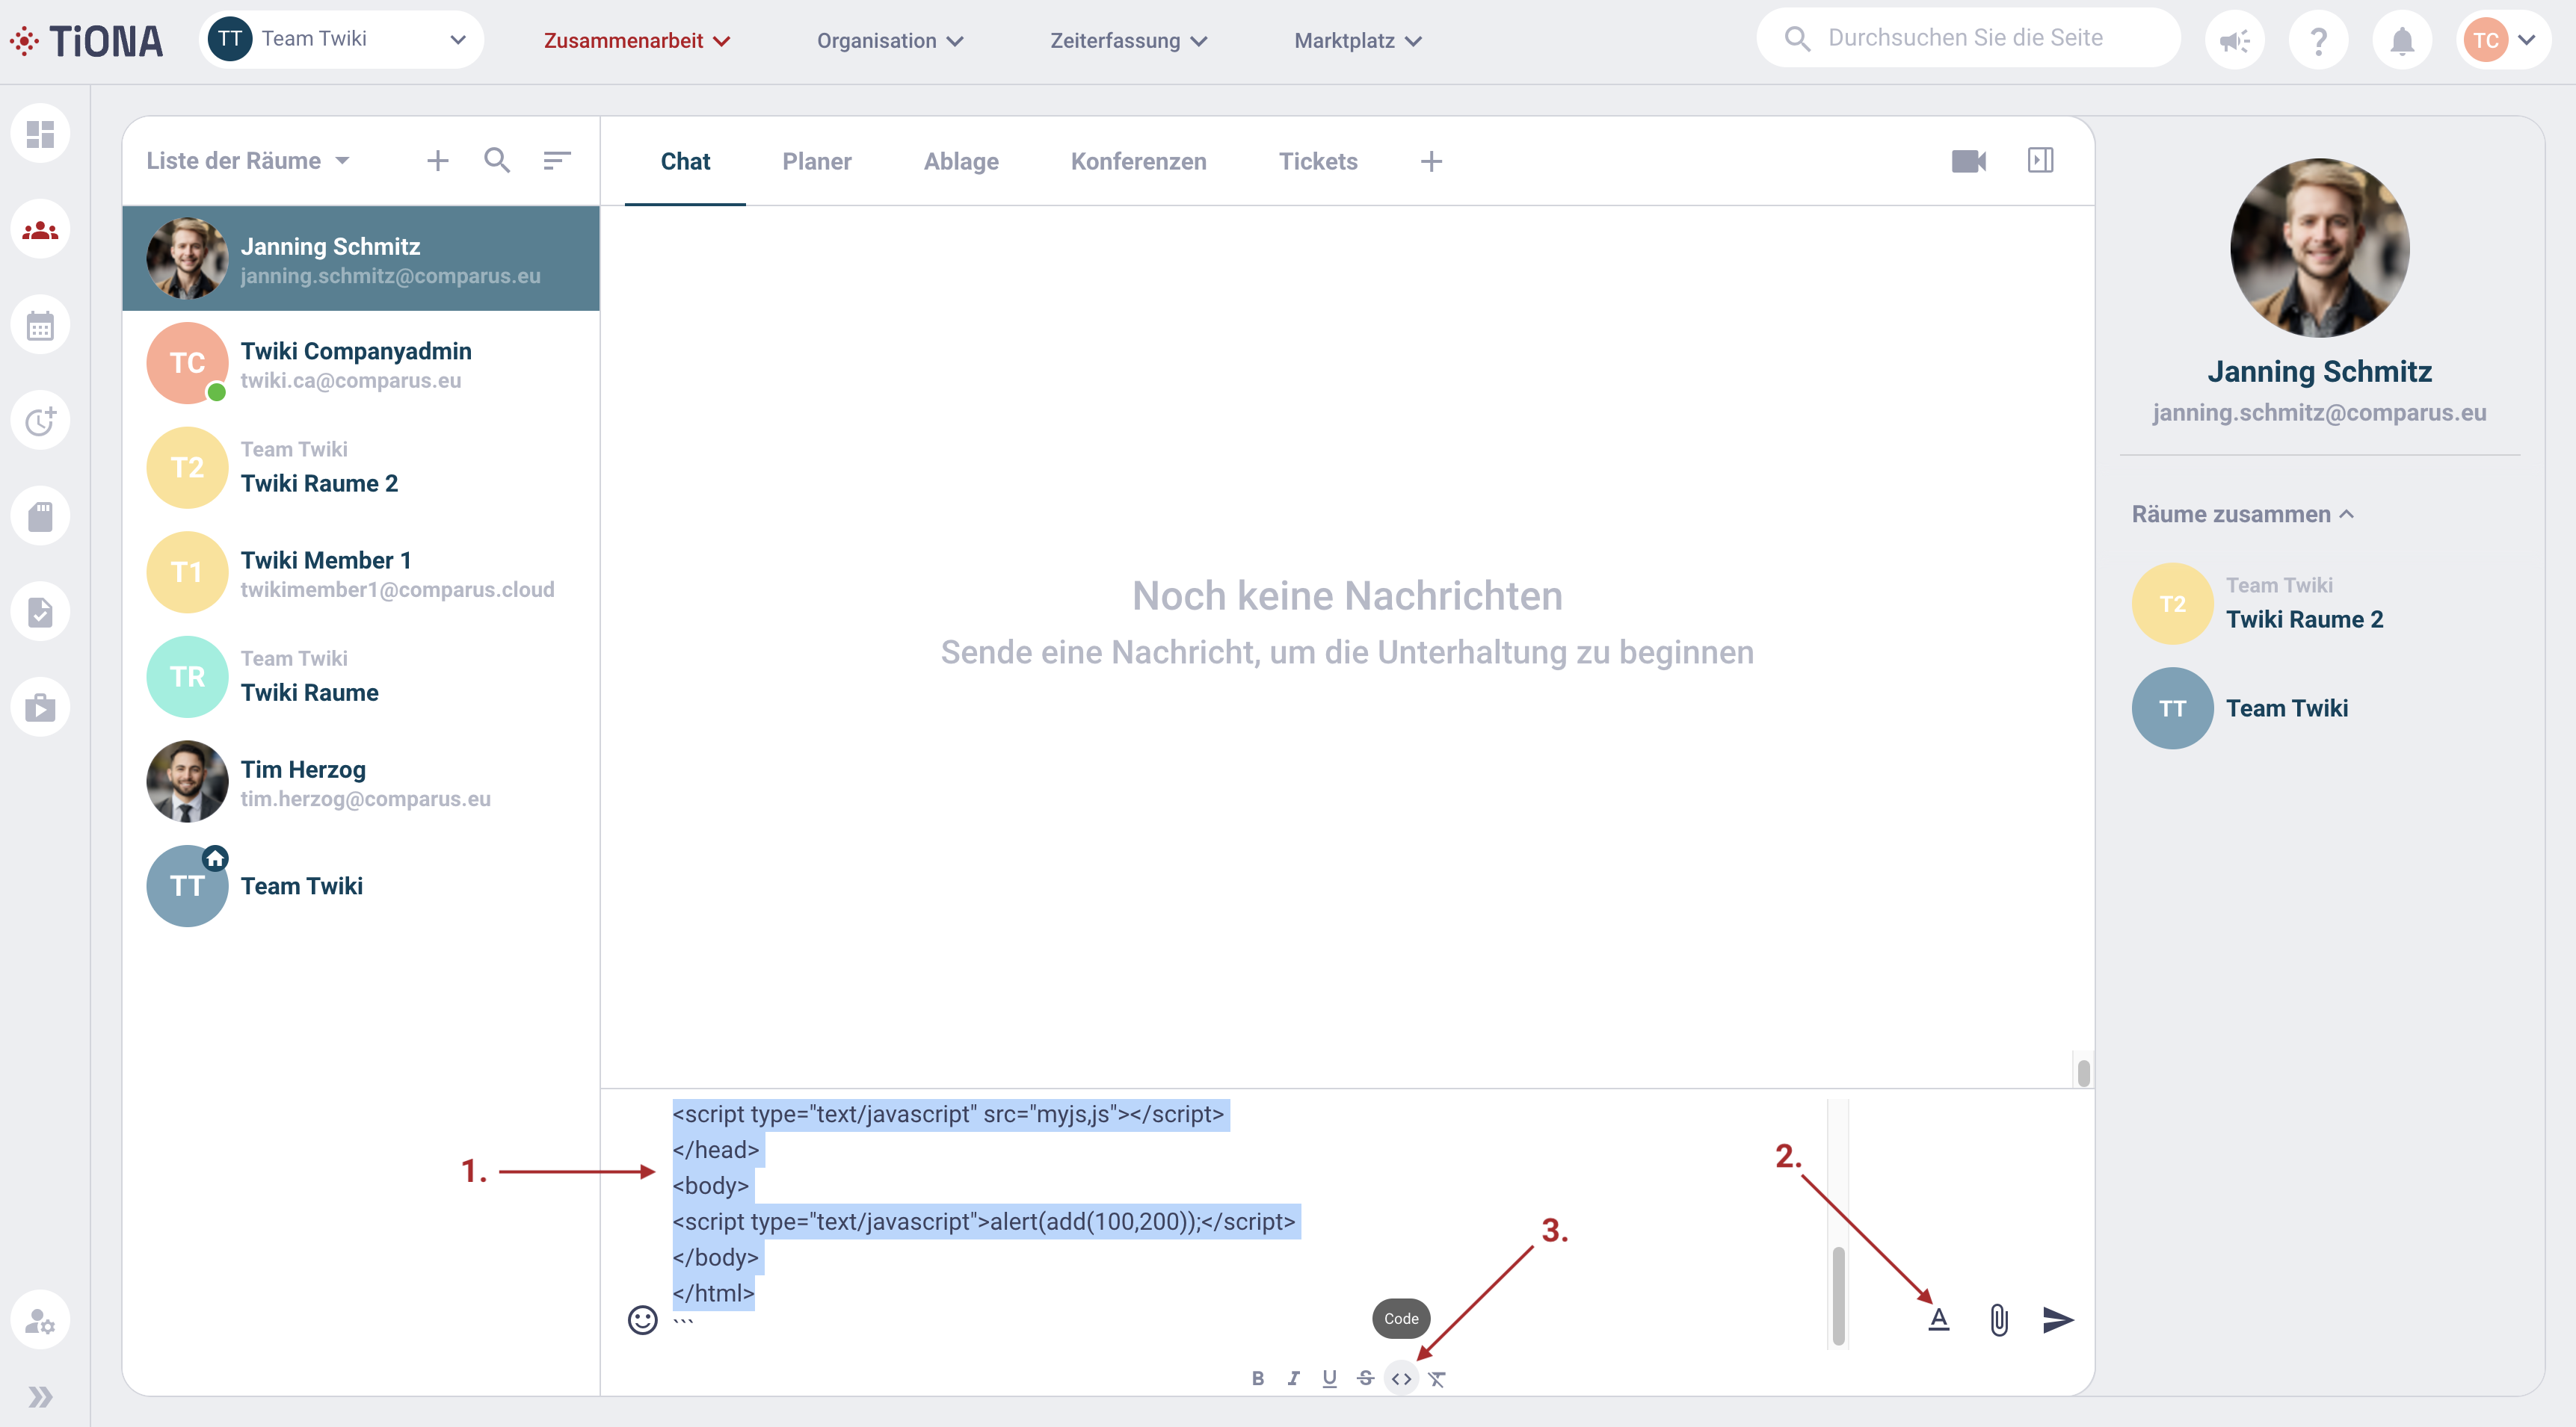Expand the Marktplatz menu
Viewport: 2576px width, 1427px height.
tap(1357, 40)
